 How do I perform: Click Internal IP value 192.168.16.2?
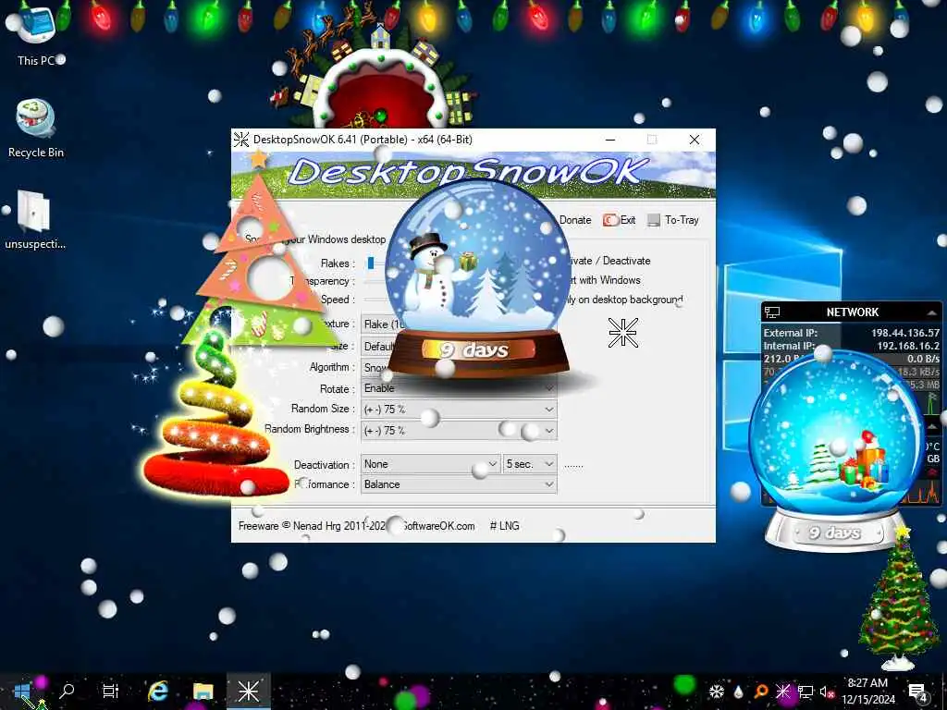pos(908,346)
